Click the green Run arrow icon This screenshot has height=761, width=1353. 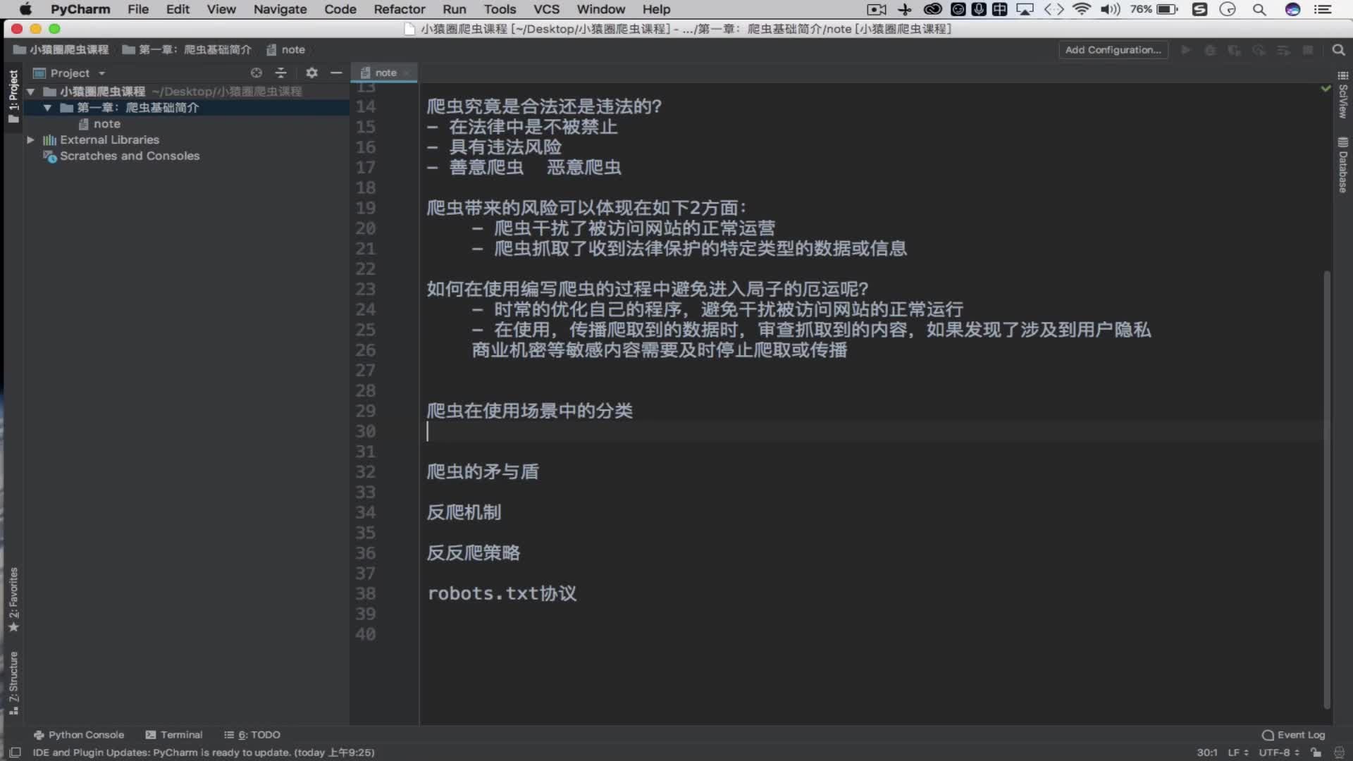(1186, 50)
